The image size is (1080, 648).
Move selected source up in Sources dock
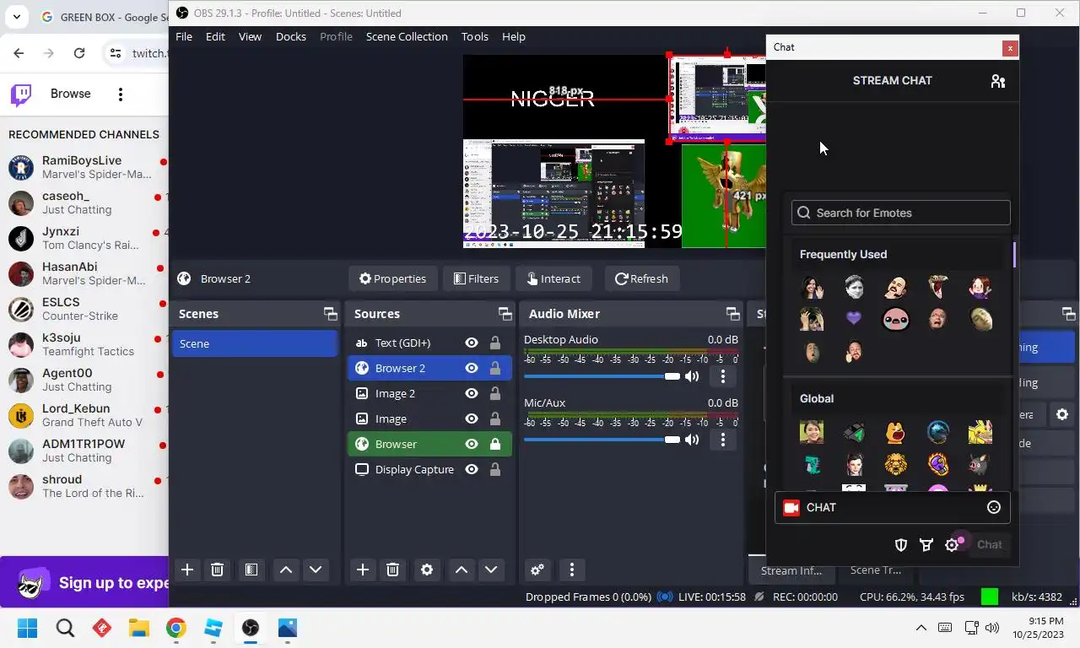pos(462,570)
